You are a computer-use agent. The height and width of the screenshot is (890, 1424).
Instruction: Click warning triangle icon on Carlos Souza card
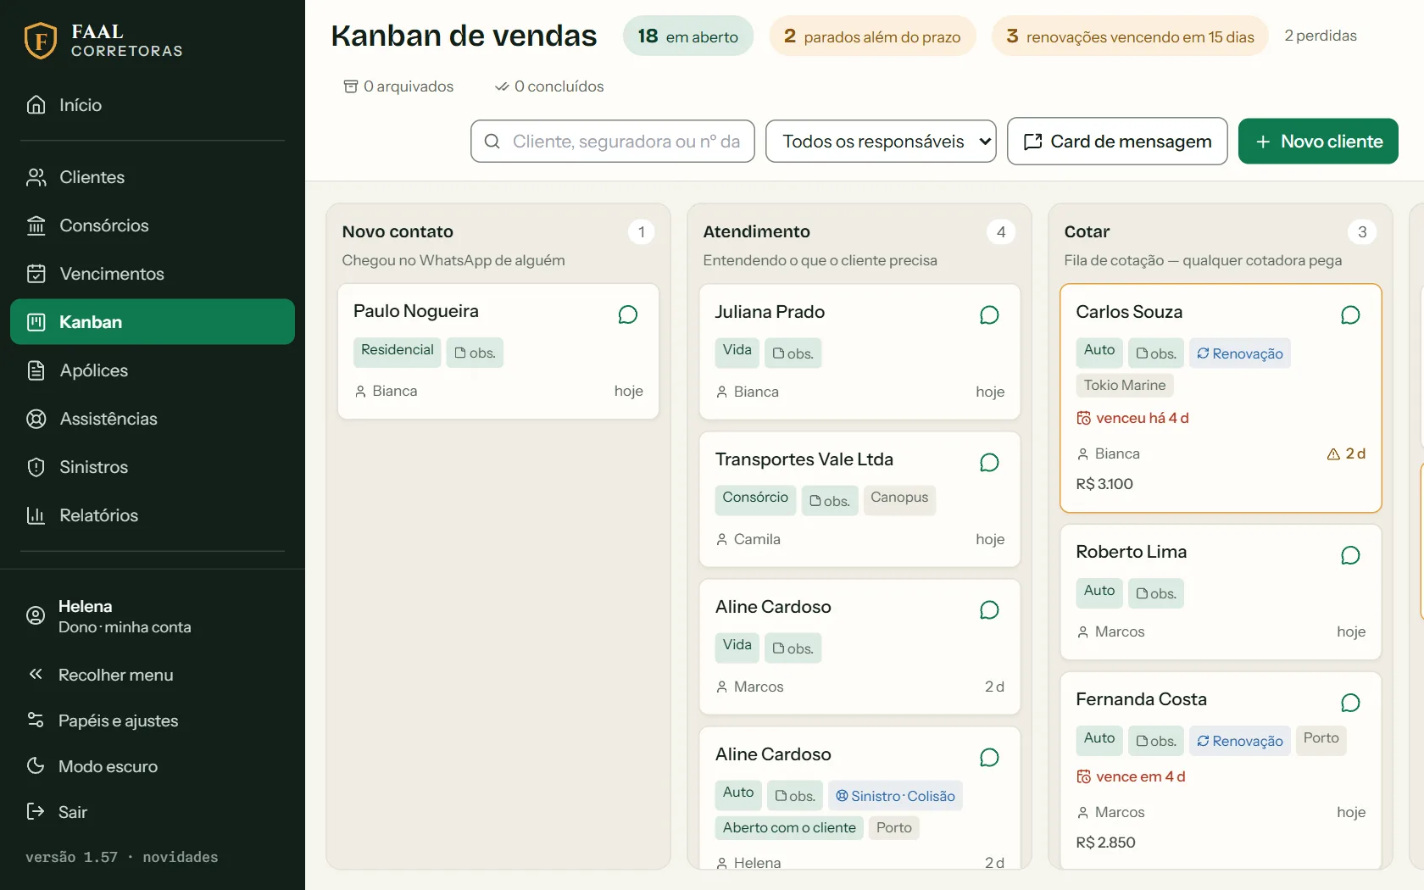[x=1333, y=454]
